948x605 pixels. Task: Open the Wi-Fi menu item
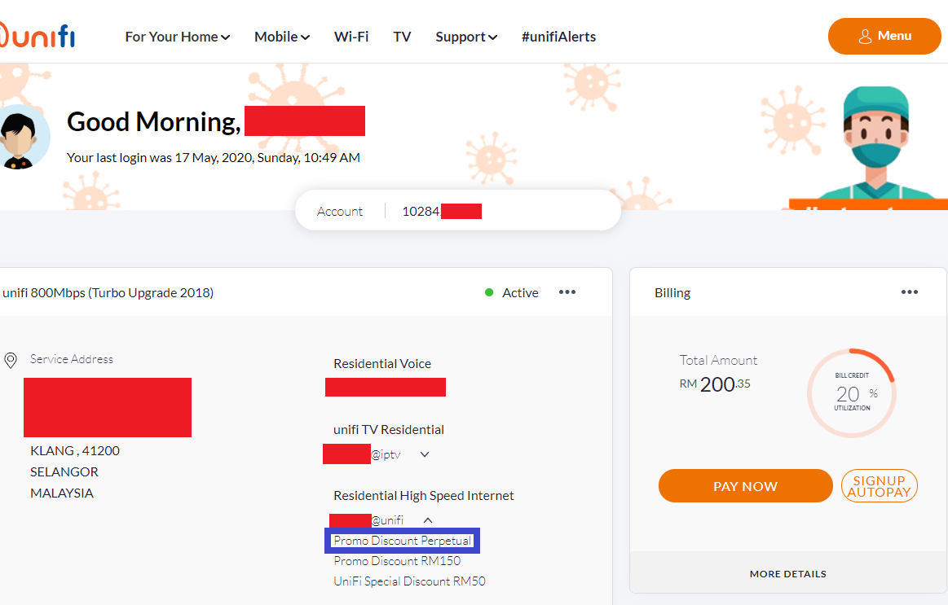click(x=351, y=37)
